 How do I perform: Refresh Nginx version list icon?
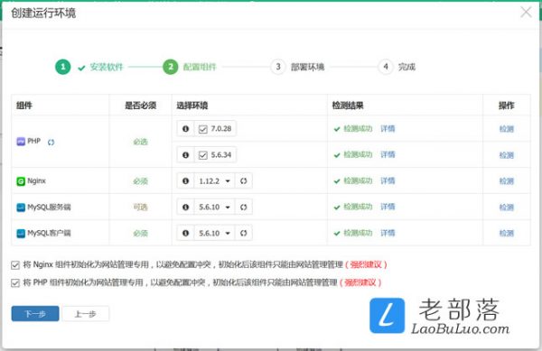coord(243,180)
